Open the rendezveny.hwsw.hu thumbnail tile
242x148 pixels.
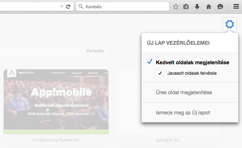point(56,102)
